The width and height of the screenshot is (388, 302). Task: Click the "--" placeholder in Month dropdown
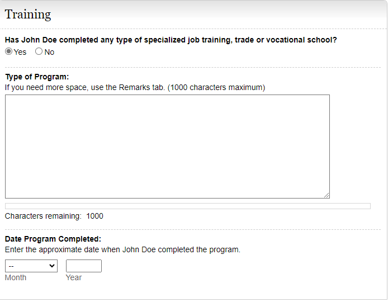pyautogui.click(x=12, y=266)
